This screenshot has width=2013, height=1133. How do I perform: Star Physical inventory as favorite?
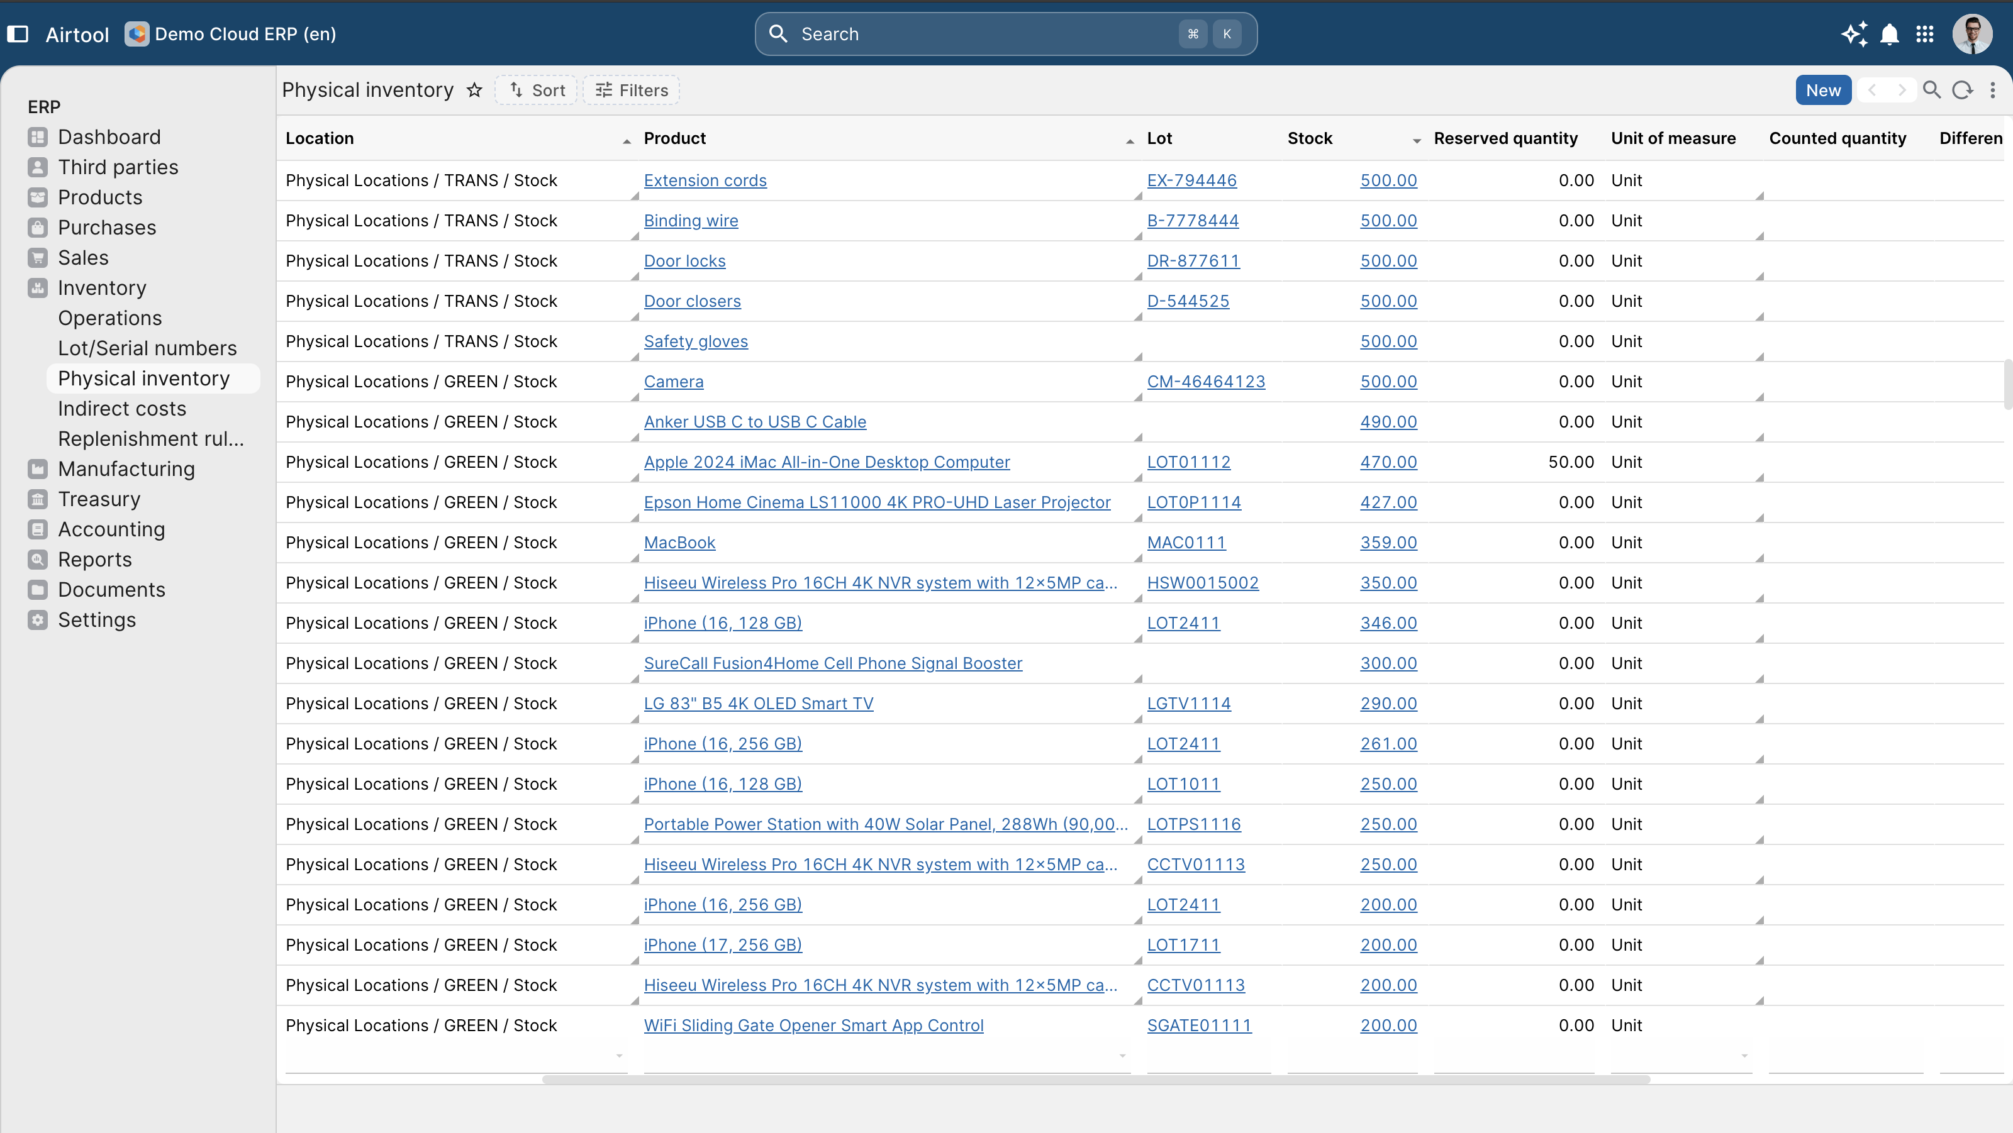(474, 90)
